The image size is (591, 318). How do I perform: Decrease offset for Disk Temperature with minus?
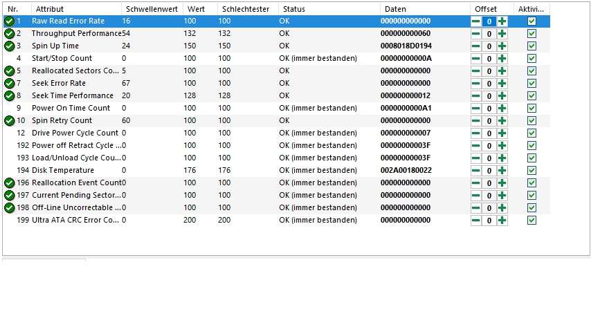pos(475,171)
